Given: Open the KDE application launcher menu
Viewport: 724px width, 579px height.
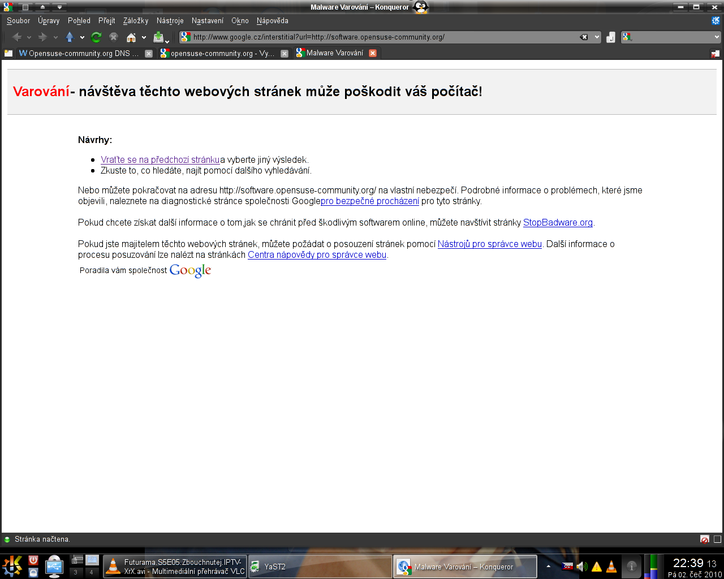Looking at the screenshot, I should tap(12, 566).
